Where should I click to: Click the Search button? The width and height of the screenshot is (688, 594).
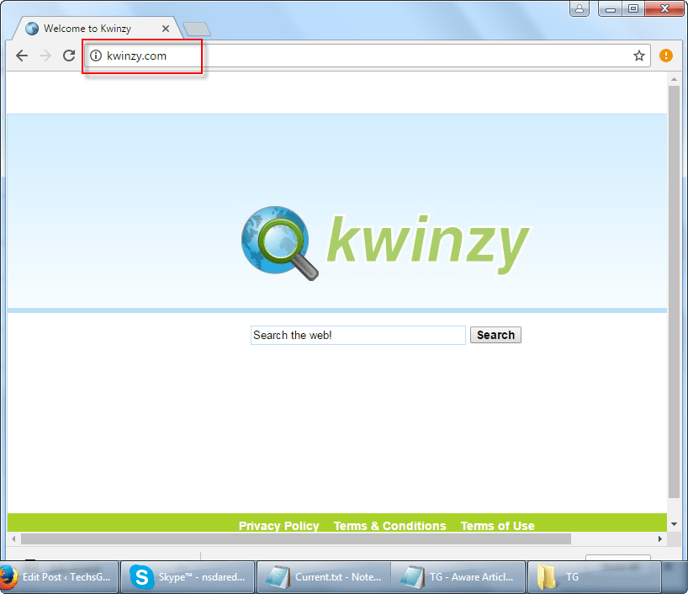point(495,335)
